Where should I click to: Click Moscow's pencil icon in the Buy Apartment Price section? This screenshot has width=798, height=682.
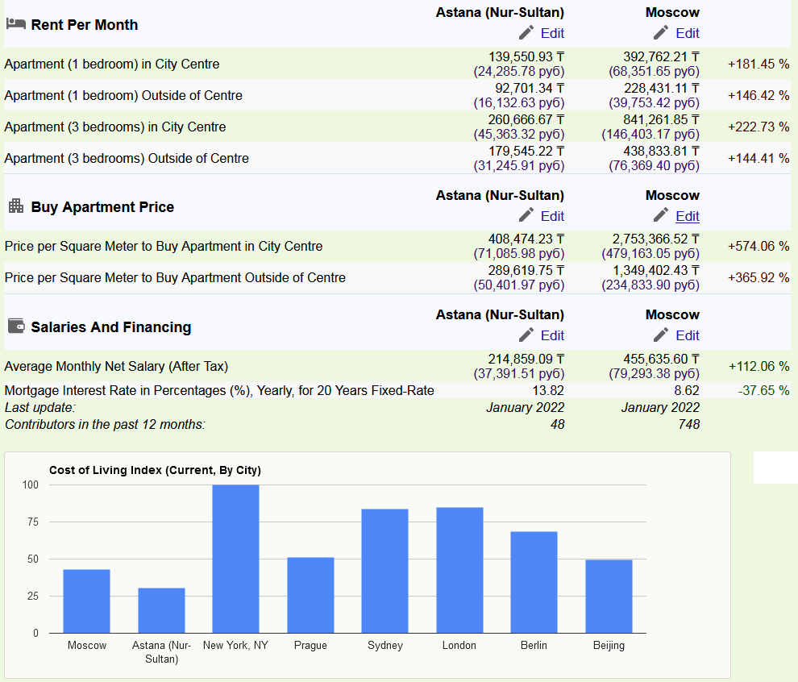click(661, 215)
